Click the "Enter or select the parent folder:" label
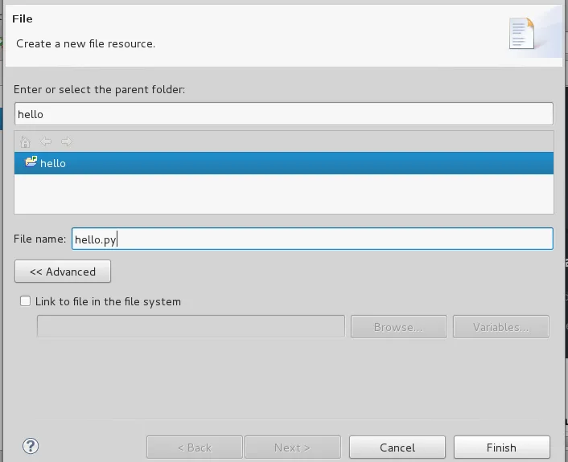The width and height of the screenshot is (568, 462). point(99,89)
